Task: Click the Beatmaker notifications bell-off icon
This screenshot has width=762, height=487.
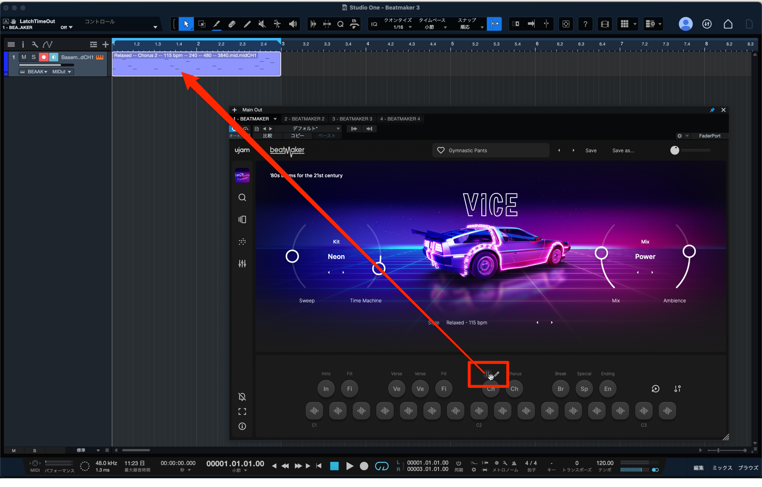Action: click(x=242, y=397)
